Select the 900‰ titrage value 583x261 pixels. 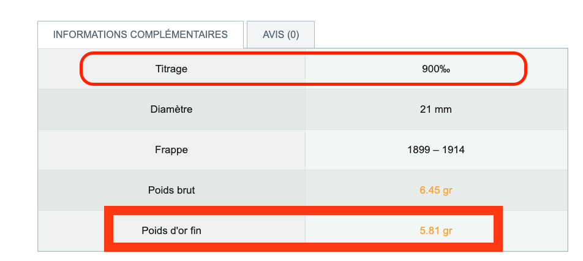pyautogui.click(x=436, y=69)
